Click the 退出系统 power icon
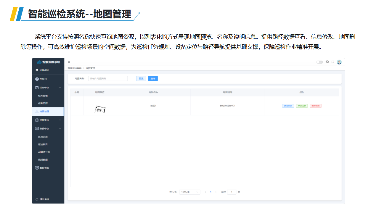 pos(37,199)
